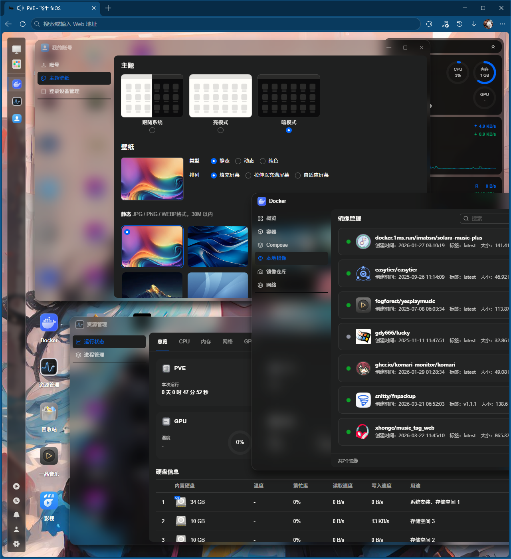Open the 资源管理 desktop icon

pos(49,367)
